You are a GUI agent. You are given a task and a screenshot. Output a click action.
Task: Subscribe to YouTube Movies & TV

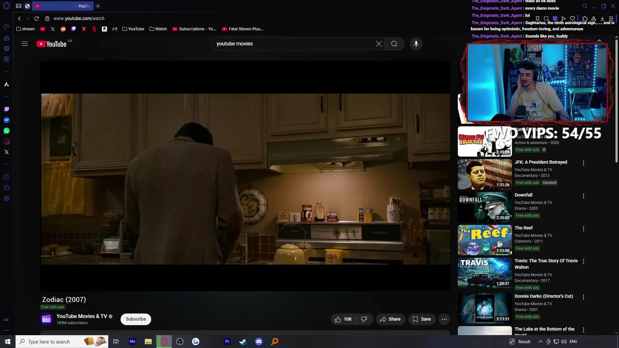(x=136, y=319)
